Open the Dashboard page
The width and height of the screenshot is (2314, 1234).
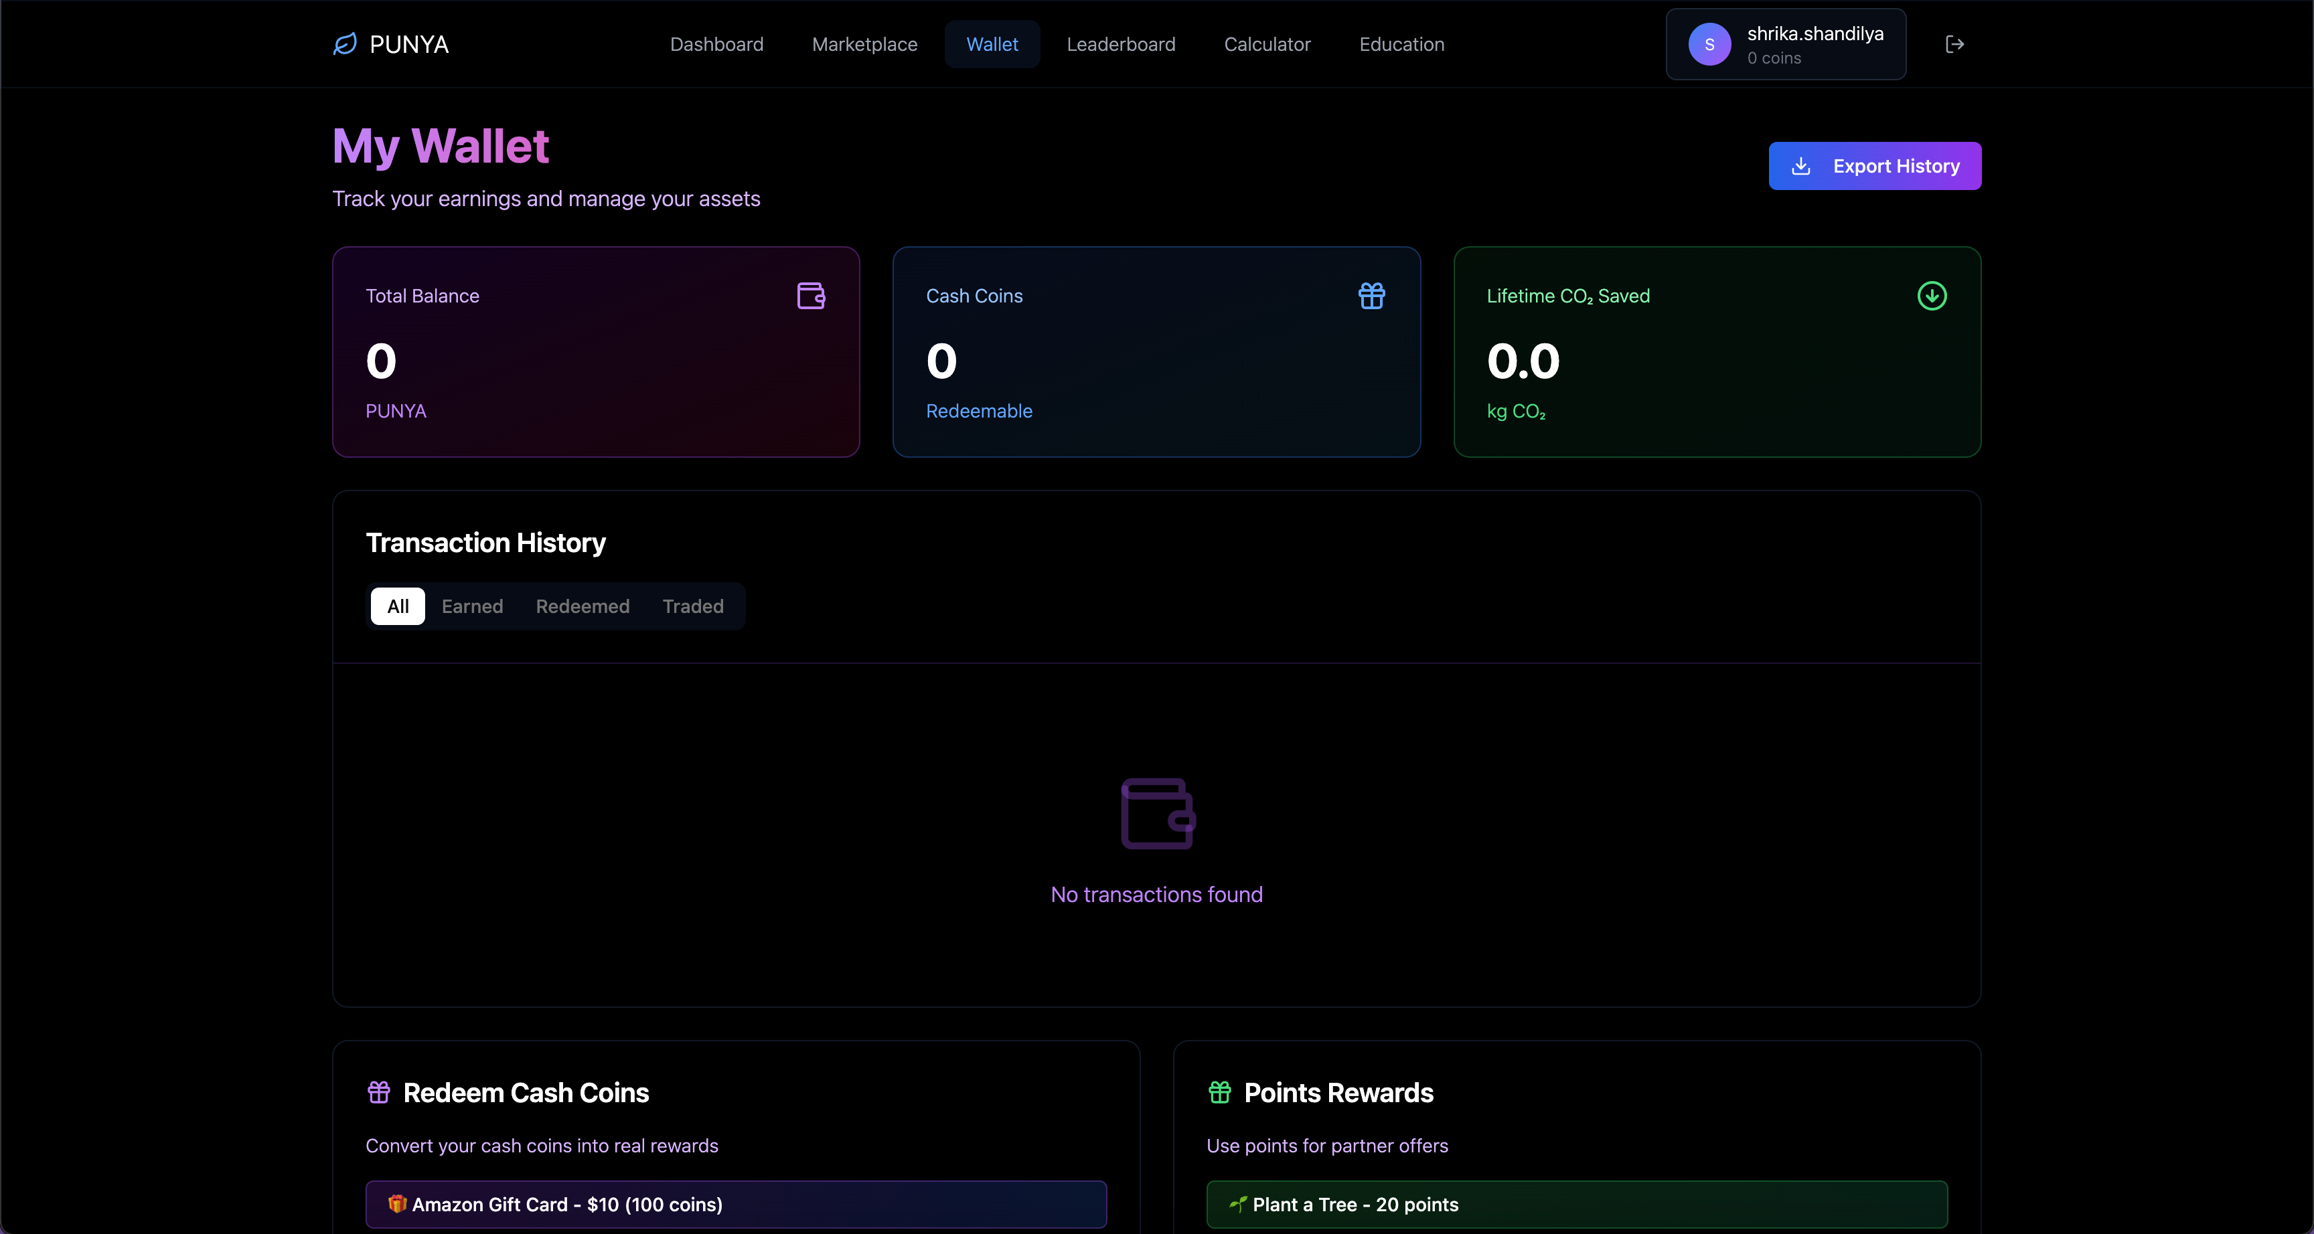point(716,44)
